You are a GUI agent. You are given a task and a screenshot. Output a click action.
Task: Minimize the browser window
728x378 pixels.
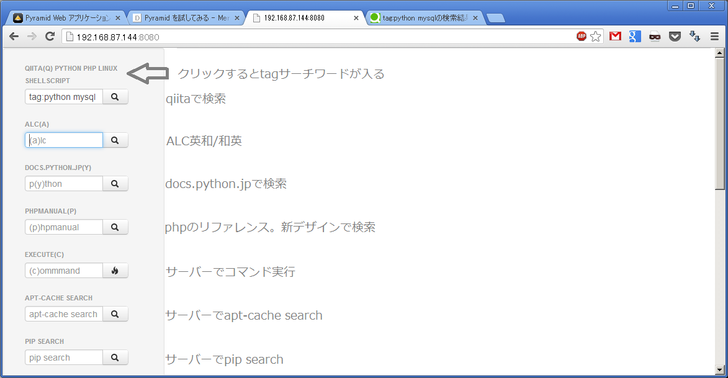(675, 6)
